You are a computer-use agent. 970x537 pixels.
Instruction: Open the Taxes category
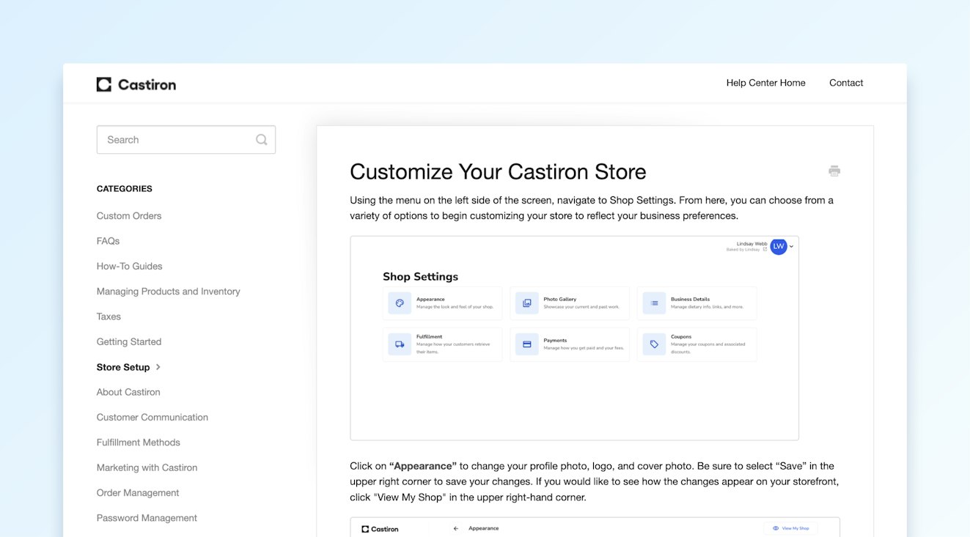pyautogui.click(x=109, y=316)
